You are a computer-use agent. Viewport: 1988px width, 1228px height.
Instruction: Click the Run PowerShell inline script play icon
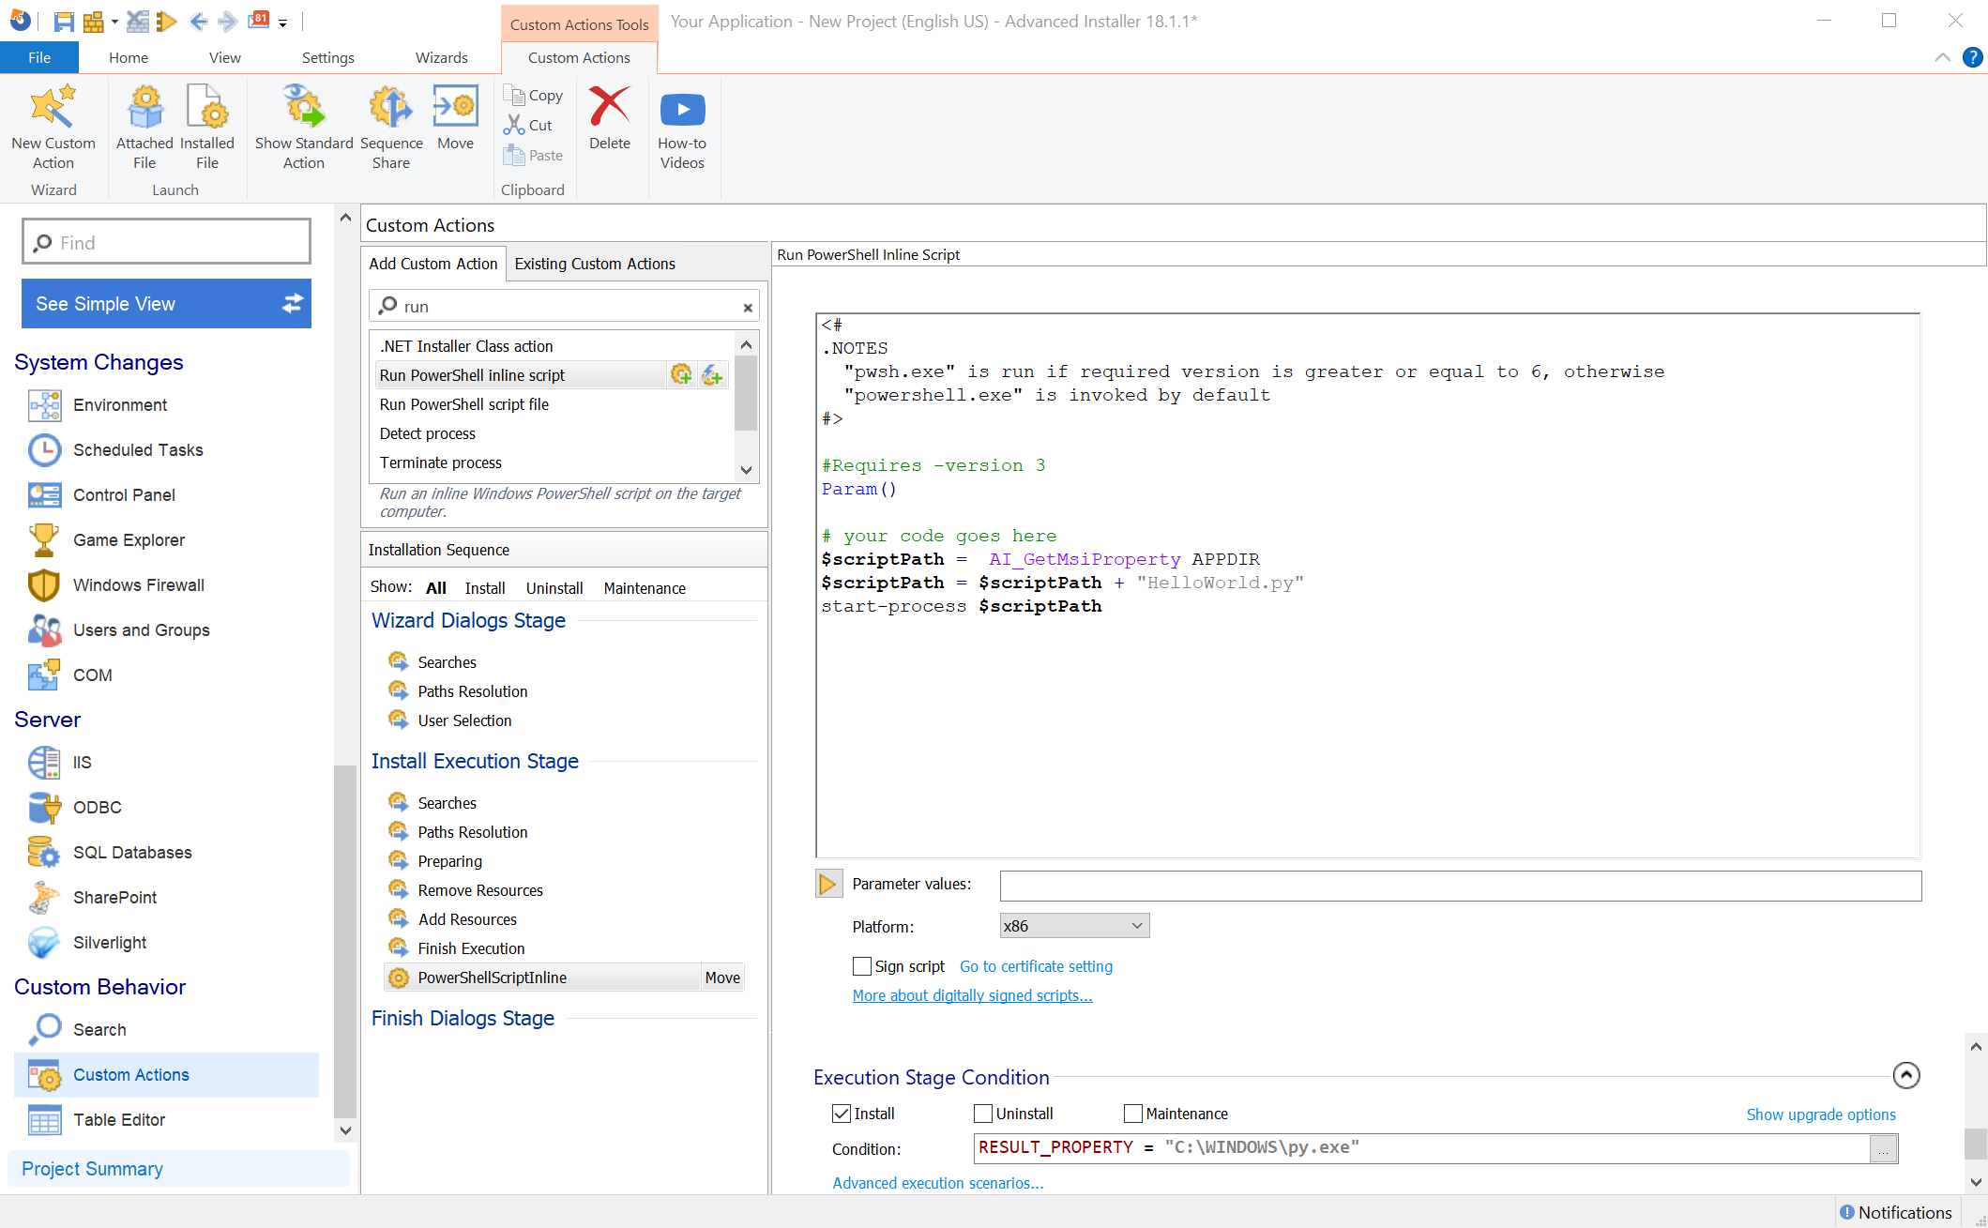coord(827,883)
